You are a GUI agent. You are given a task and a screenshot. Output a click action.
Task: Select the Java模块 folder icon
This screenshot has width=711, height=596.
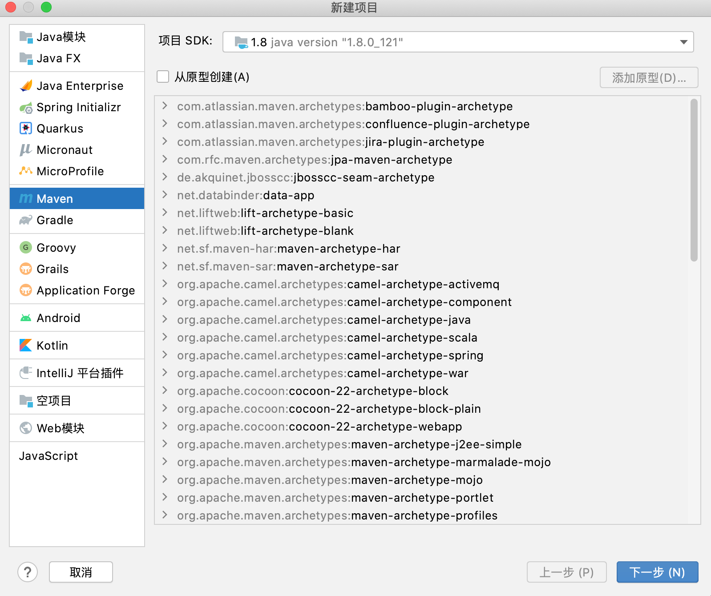click(x=26, y=37)
